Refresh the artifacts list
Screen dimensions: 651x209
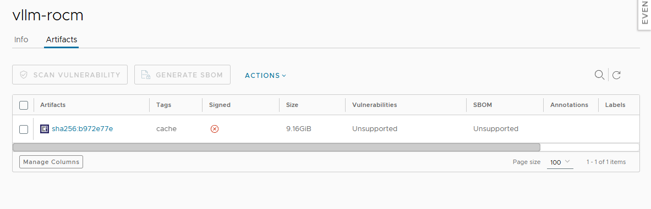click(616, 75)
